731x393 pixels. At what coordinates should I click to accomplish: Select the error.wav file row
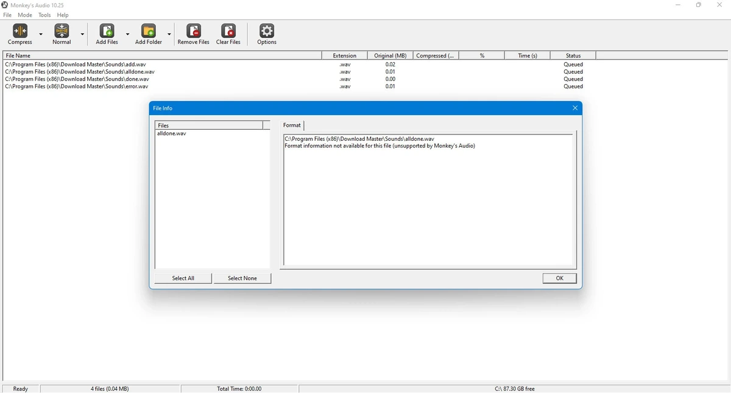click(299, 86)
